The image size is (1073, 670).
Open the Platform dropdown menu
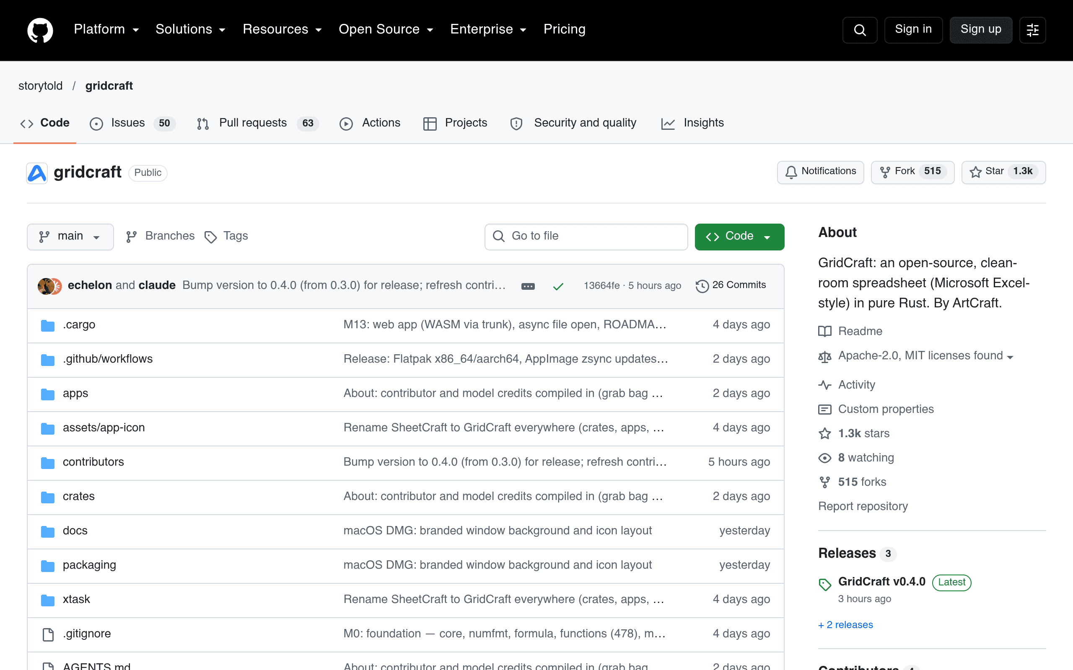[106, 29]
